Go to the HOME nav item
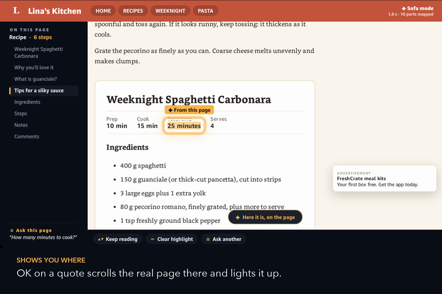The image size is (442, 294). 103,11
